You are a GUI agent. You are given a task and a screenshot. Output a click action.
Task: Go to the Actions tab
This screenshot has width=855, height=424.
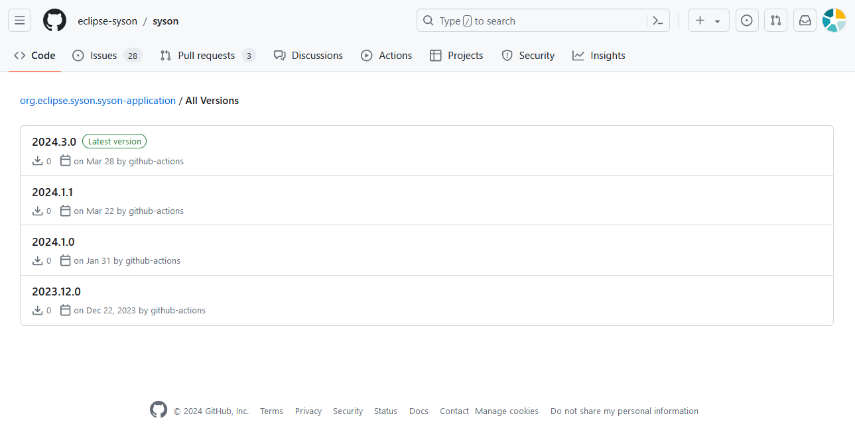point(386,56)
